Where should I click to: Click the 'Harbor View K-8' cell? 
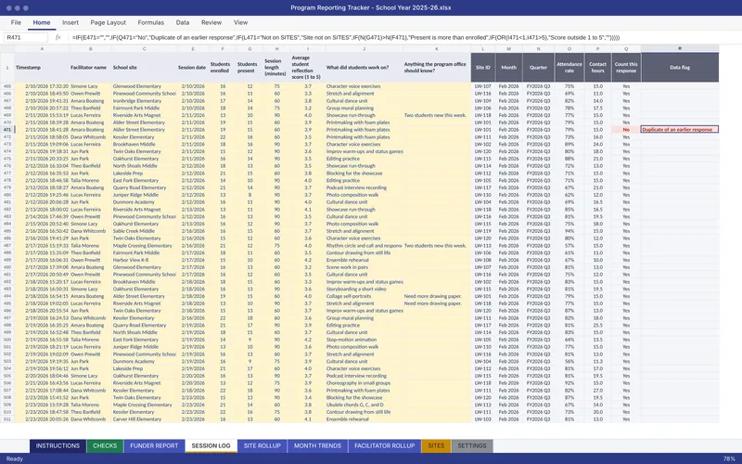[x=145, y=260]
